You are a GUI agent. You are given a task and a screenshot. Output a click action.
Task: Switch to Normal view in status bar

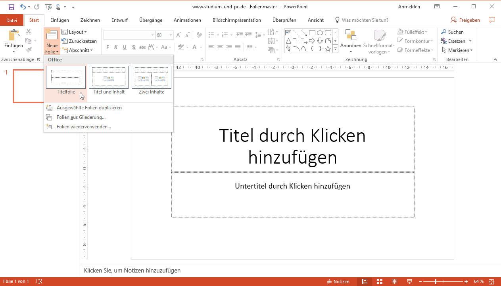(365, 282)
